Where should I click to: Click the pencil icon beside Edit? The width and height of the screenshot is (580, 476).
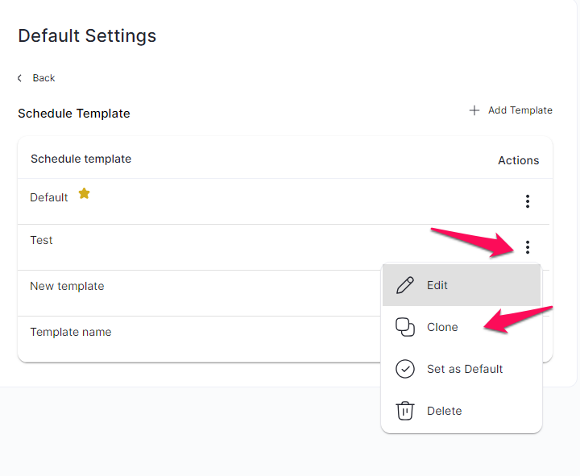pyautogui.click(x=405, y=285)
